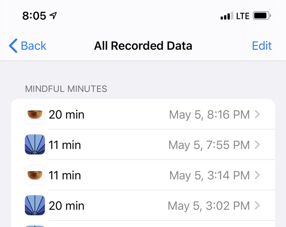
Task: Tap the All Recorded Data title
Action: (x=143, y=46)
